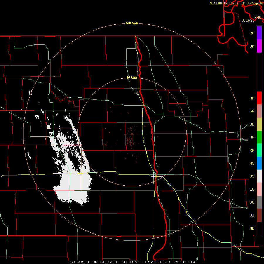Click the 'HHC' product code text
Viewport: 264px width, 264px height.
tap(258, 18)
